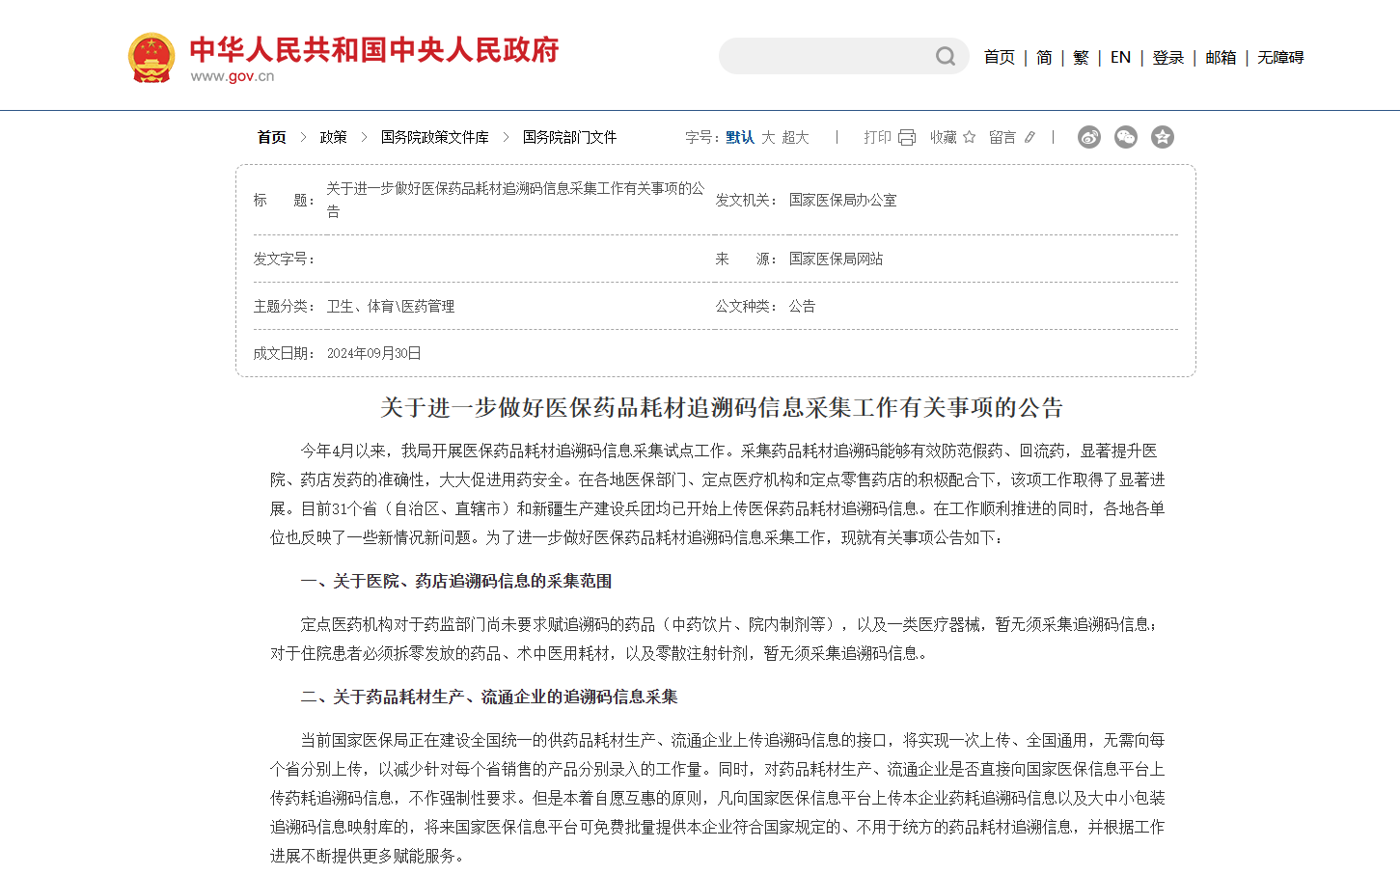Click the print icon next to 打印
This screenshot has height=875, width=1400.
click(905, 137)
